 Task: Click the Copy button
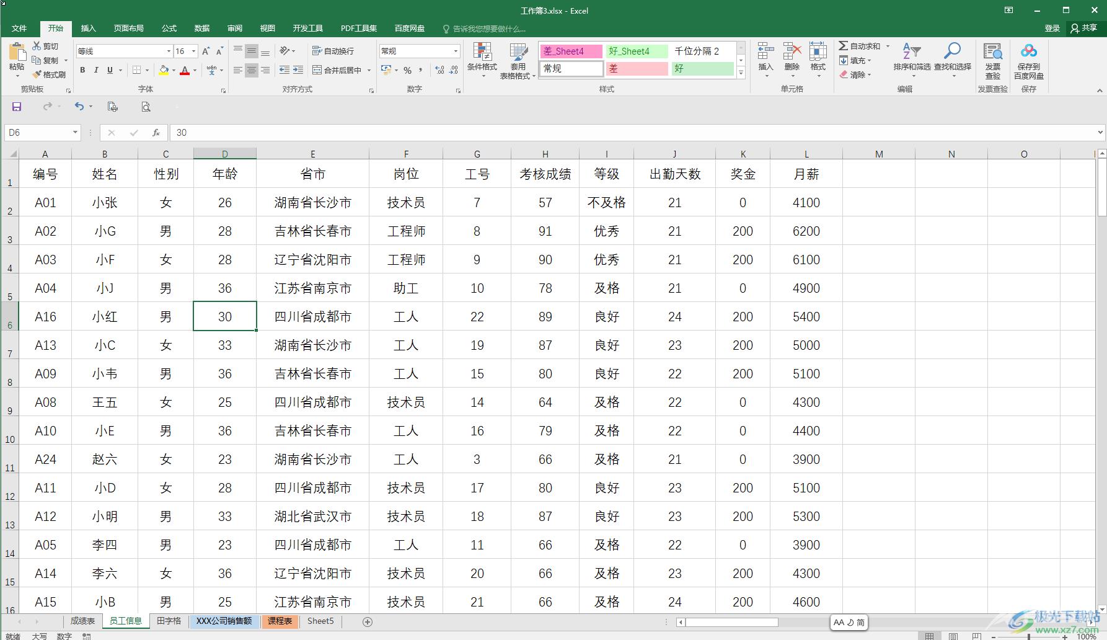[45, 60]
